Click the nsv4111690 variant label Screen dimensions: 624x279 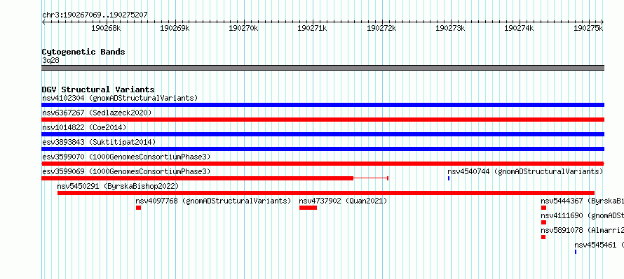point(582,215)
